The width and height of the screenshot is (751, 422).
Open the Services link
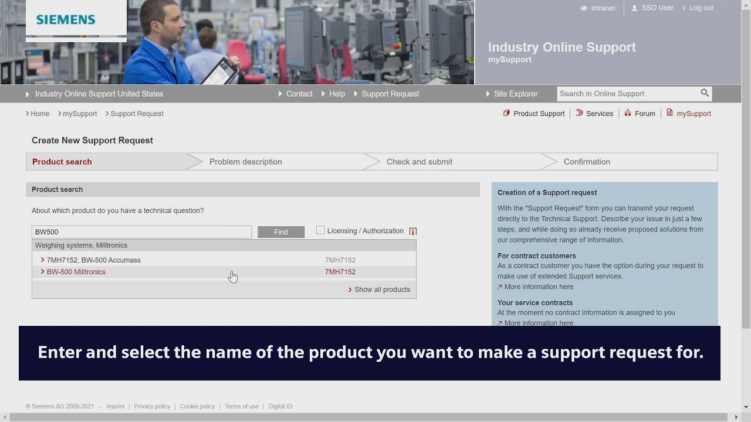600,114
